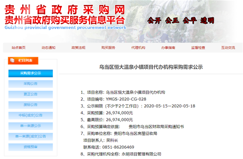Click the 栏目列表 document icon
243x159 pixels.
[x=12, y=61]
